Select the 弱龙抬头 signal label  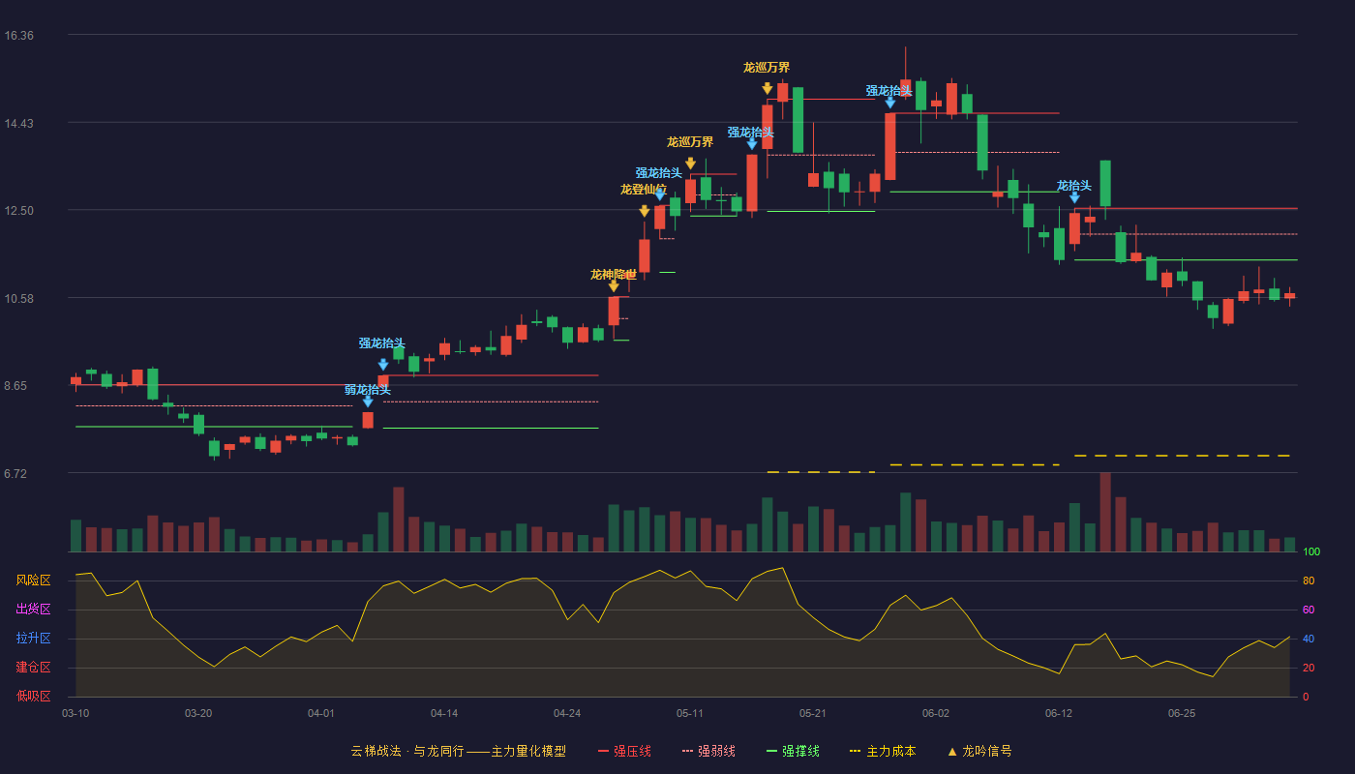pyautogui.click(x=368, y=389)
